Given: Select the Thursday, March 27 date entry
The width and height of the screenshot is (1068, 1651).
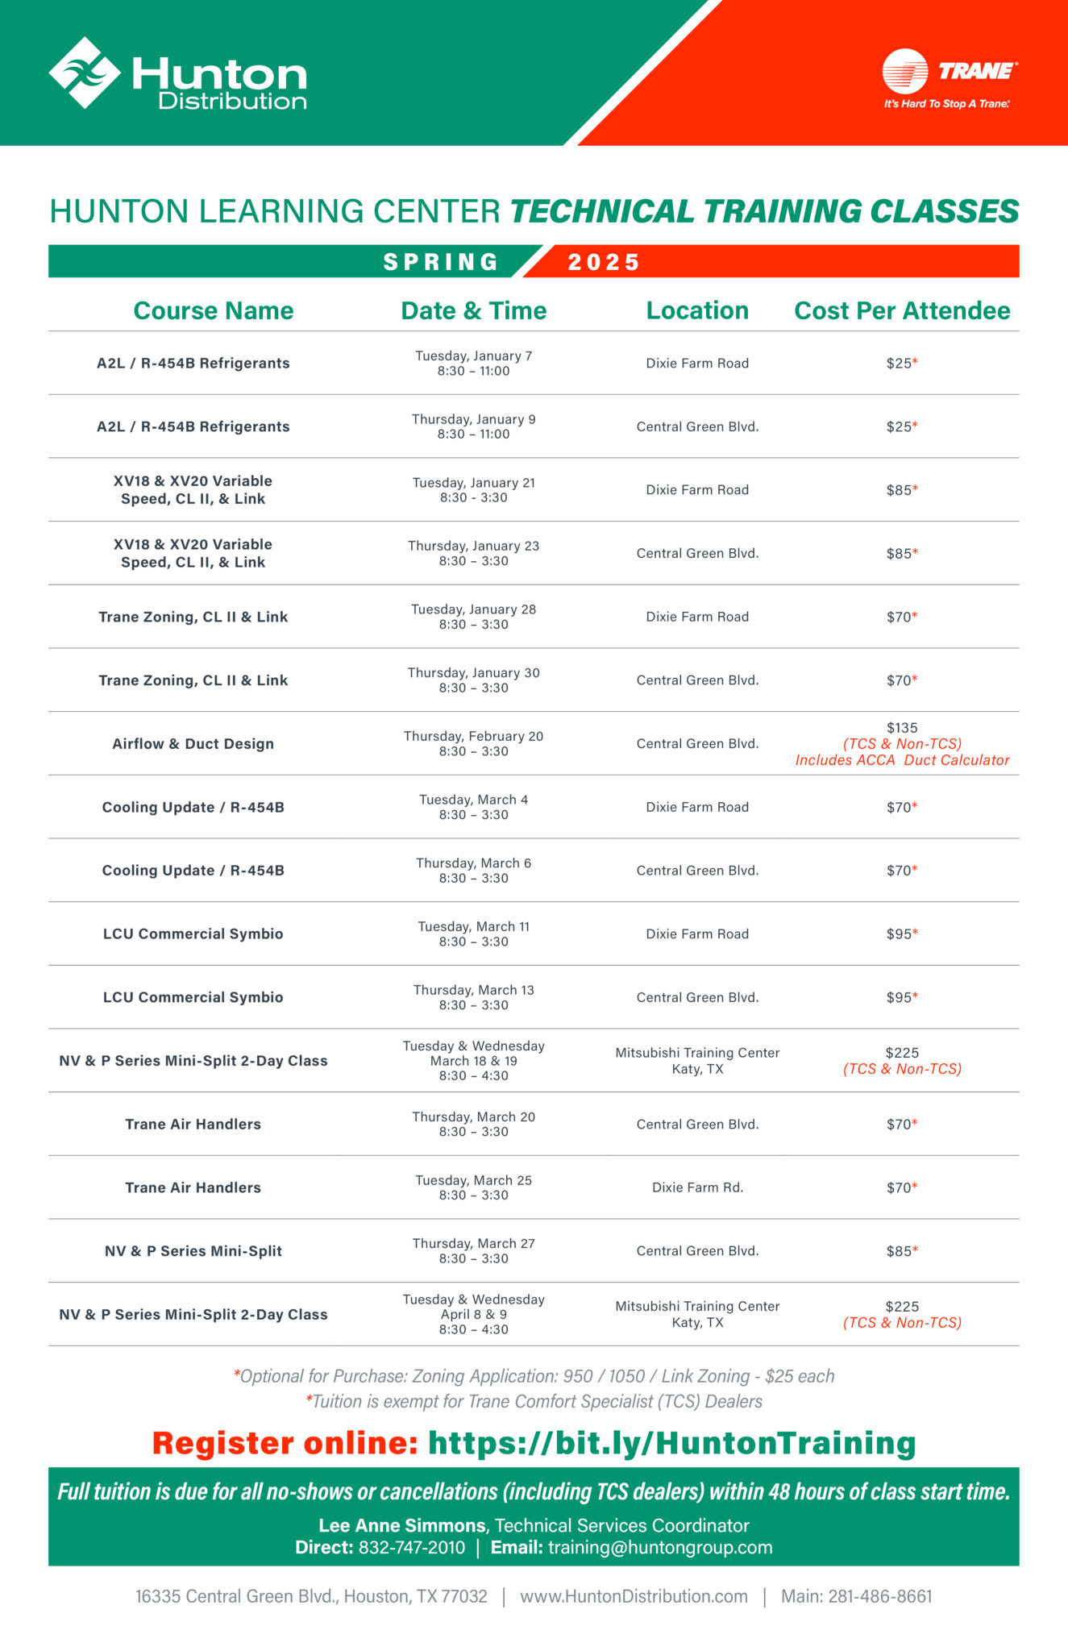Looking at the screenshot, I should (474, 1243).
